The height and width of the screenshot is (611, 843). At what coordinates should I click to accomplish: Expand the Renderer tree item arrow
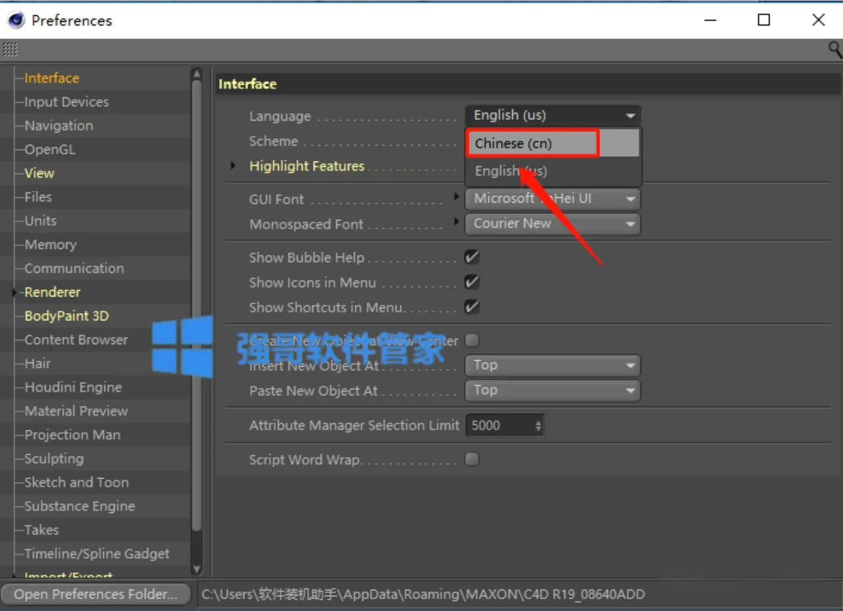tap(15, 292)
